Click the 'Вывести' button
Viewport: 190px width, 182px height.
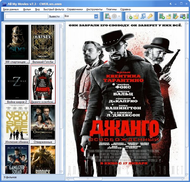tap(54, 16)
